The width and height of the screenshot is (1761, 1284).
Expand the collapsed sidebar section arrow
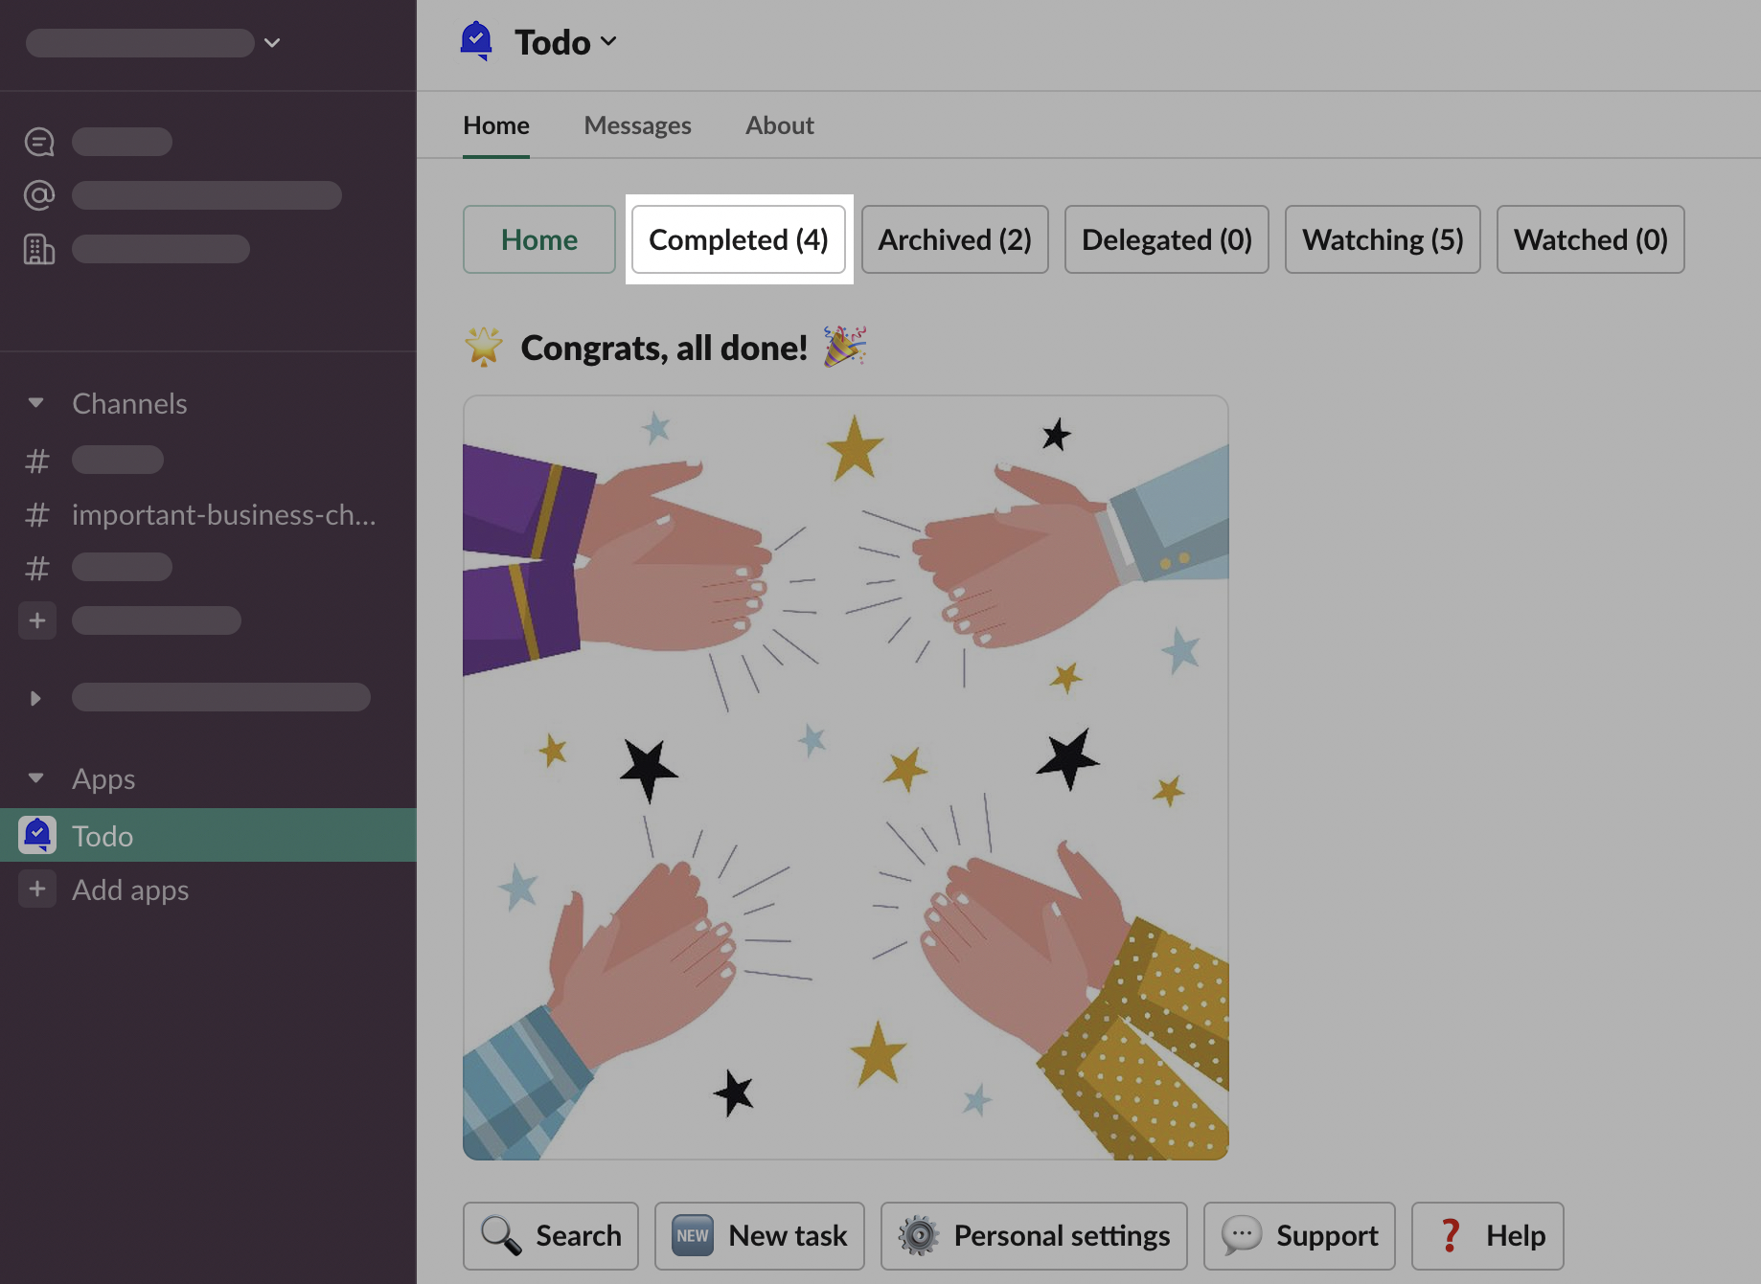pyautogui.click(x=36, y=698)
